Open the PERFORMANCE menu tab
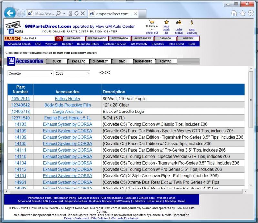The width and height of the screenshot is (258, 223). pyautogui.click(x=97, y=38)
